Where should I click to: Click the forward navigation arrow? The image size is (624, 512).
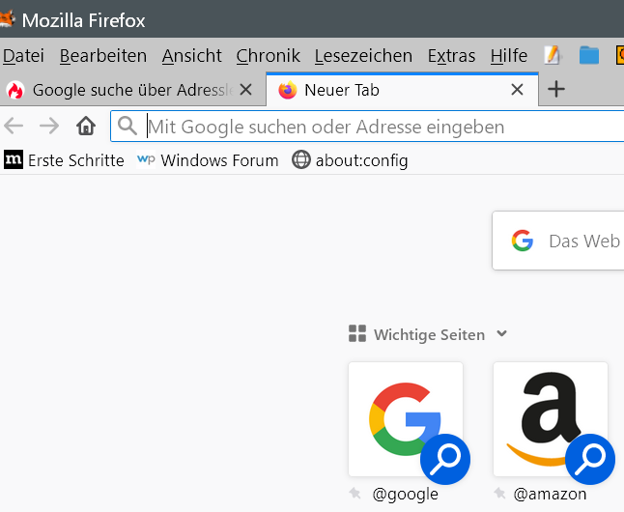(x=48, y=127)
